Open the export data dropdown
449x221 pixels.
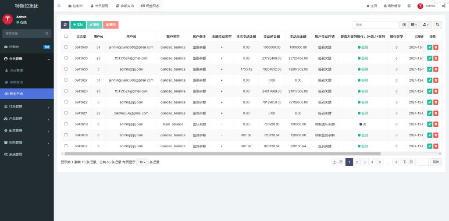pos(426,25)
